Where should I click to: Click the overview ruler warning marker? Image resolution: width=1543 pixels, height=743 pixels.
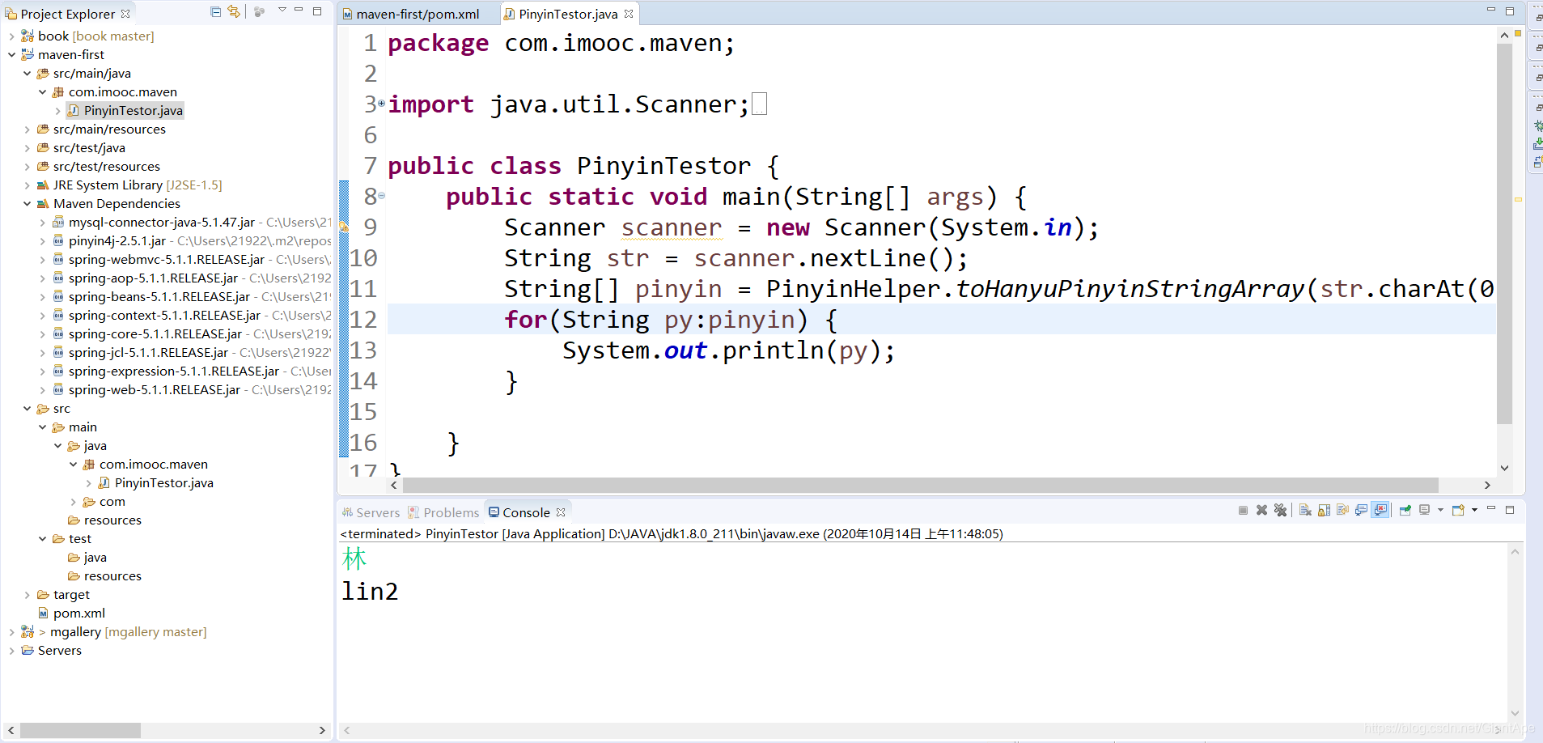tap(1519, 199)
